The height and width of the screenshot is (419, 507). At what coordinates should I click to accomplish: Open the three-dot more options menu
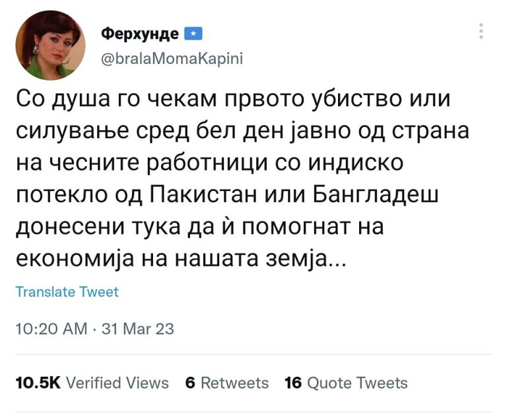click(x=481, y=31)
